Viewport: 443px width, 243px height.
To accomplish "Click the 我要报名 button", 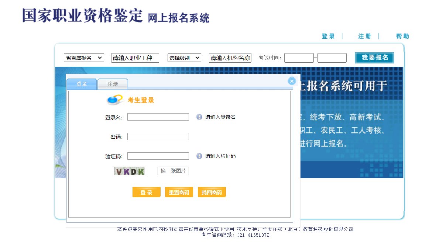I will [x=374, y=58].
